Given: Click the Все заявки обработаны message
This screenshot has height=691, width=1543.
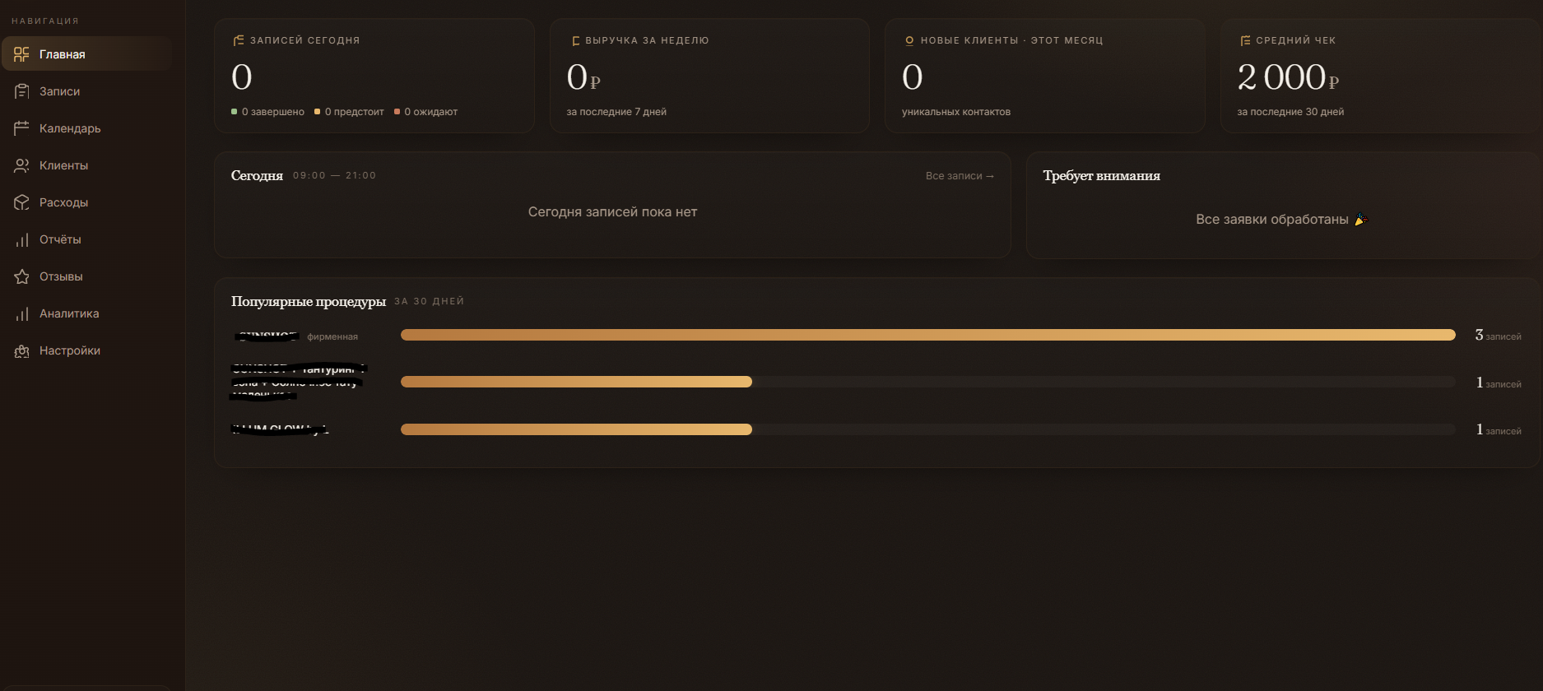Looking at the screenshot, I should [1280, 220].
